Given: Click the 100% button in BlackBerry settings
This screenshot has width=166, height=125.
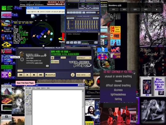Looking at the screenshot, I should click(x=124, y=10).
